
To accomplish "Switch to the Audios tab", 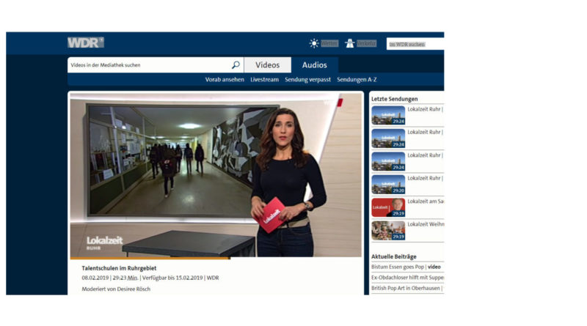I will point(315,65).
